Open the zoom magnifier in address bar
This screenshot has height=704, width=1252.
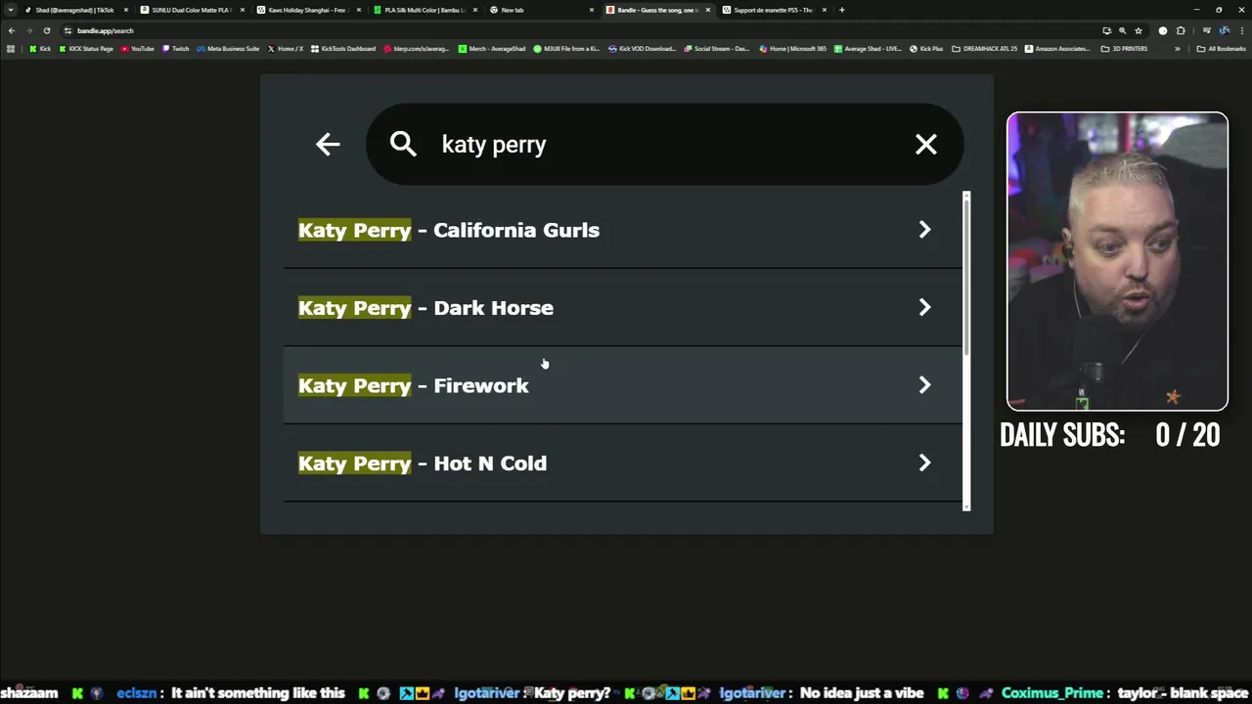pos(1122,30)
